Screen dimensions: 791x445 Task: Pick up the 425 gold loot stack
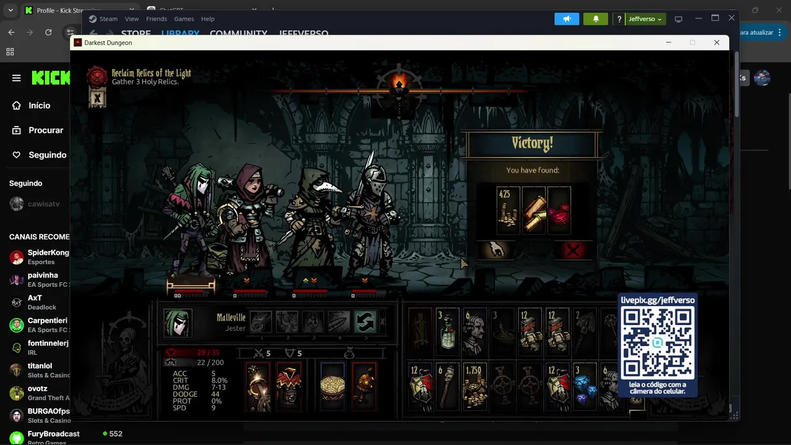pyautogui.click(x=508, y=210)
